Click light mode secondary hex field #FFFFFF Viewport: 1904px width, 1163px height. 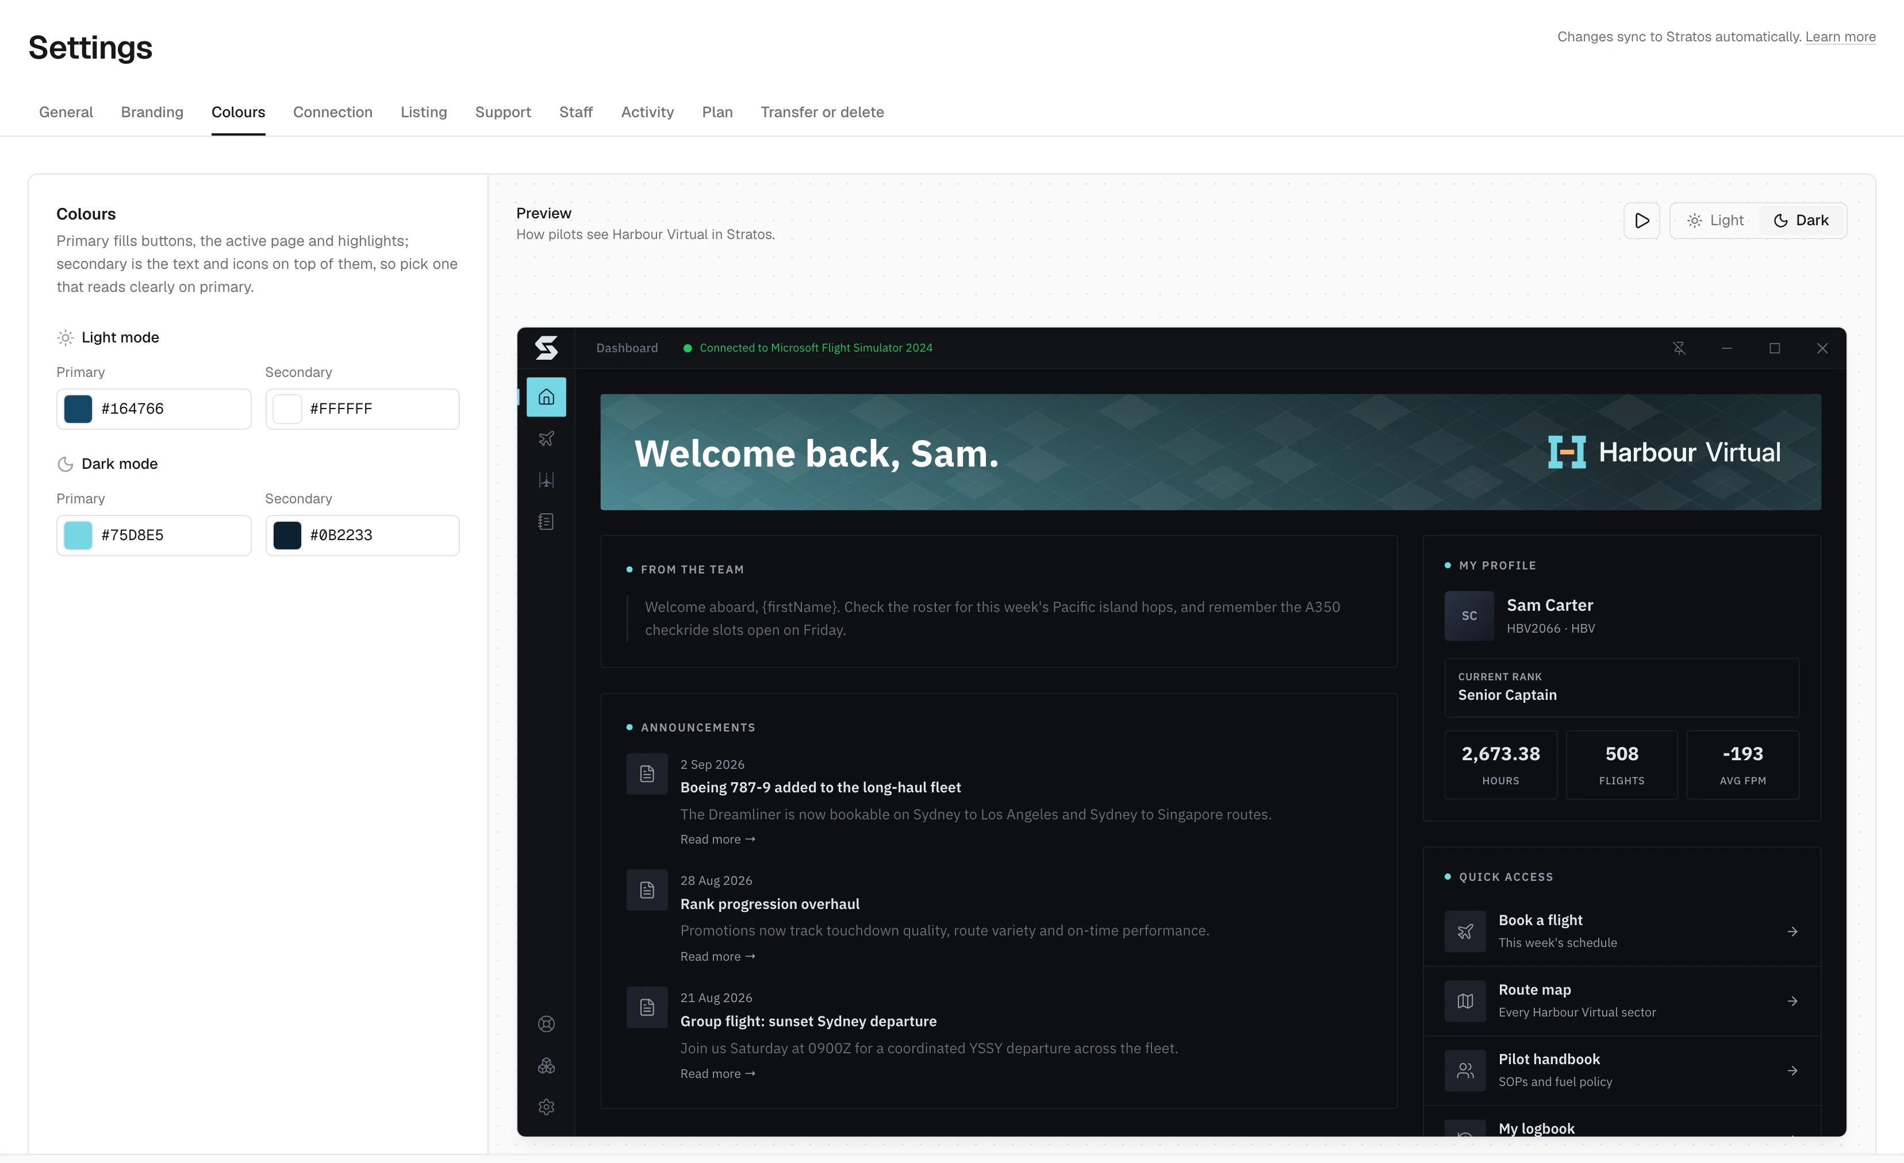point(362,409)
